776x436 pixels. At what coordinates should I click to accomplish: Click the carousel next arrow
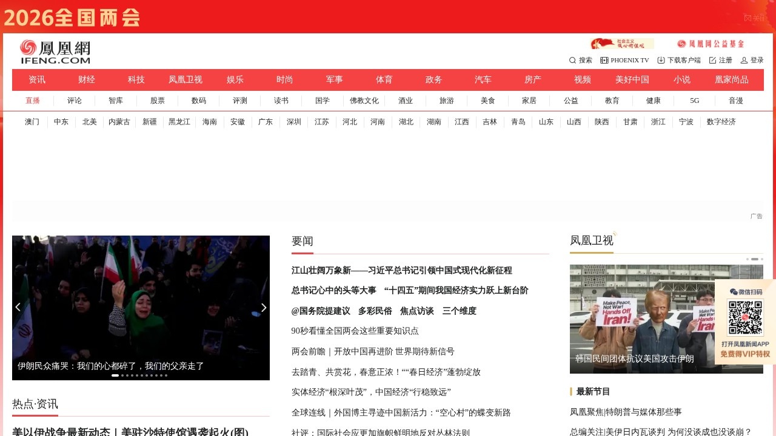(263, 307)
